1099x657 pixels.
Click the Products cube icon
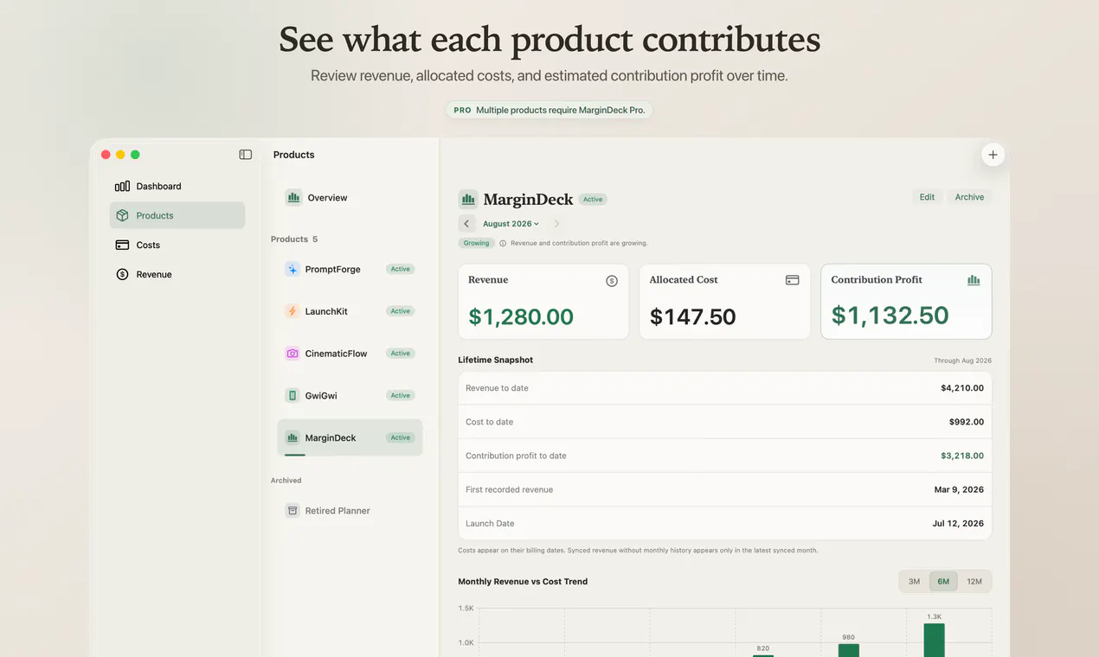tap(122, 215)
